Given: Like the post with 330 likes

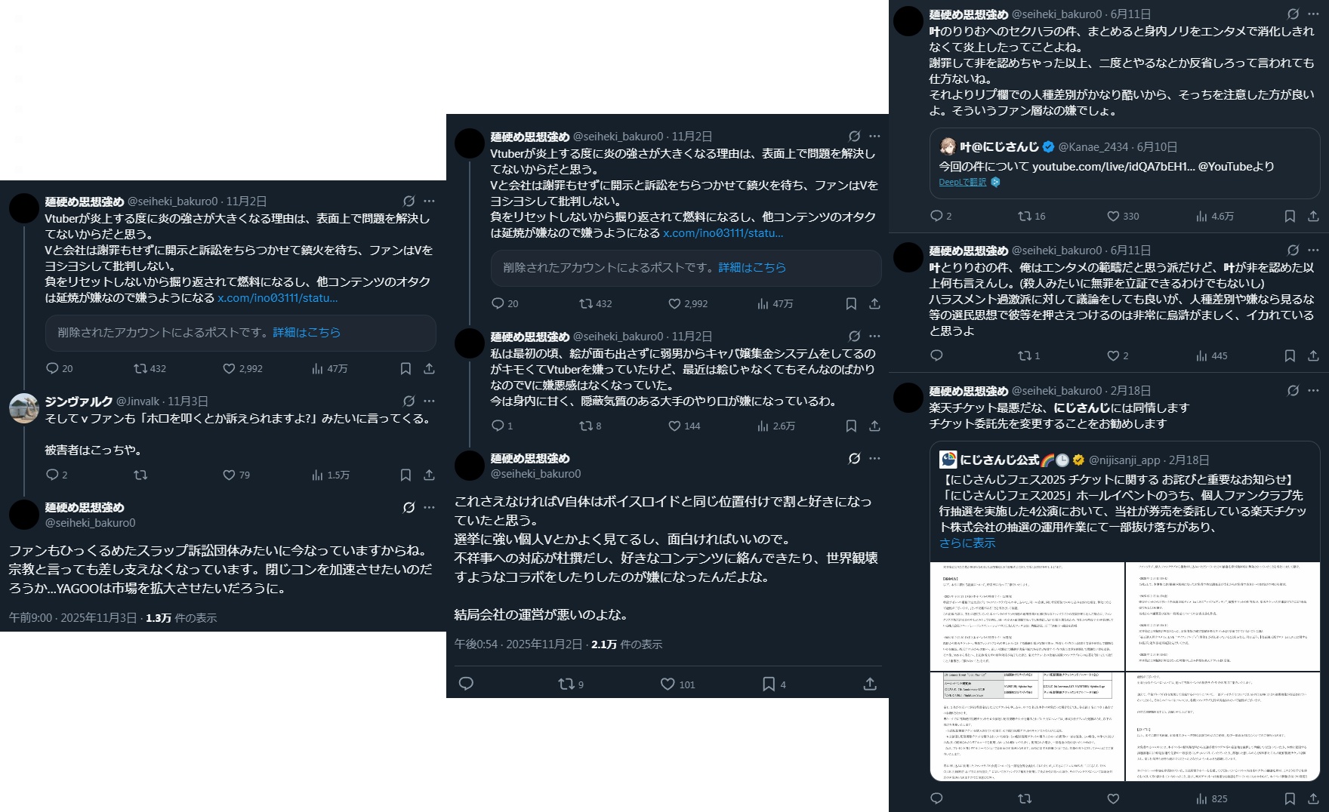Looking at the screenshot, I should [x=1122, y=216].
